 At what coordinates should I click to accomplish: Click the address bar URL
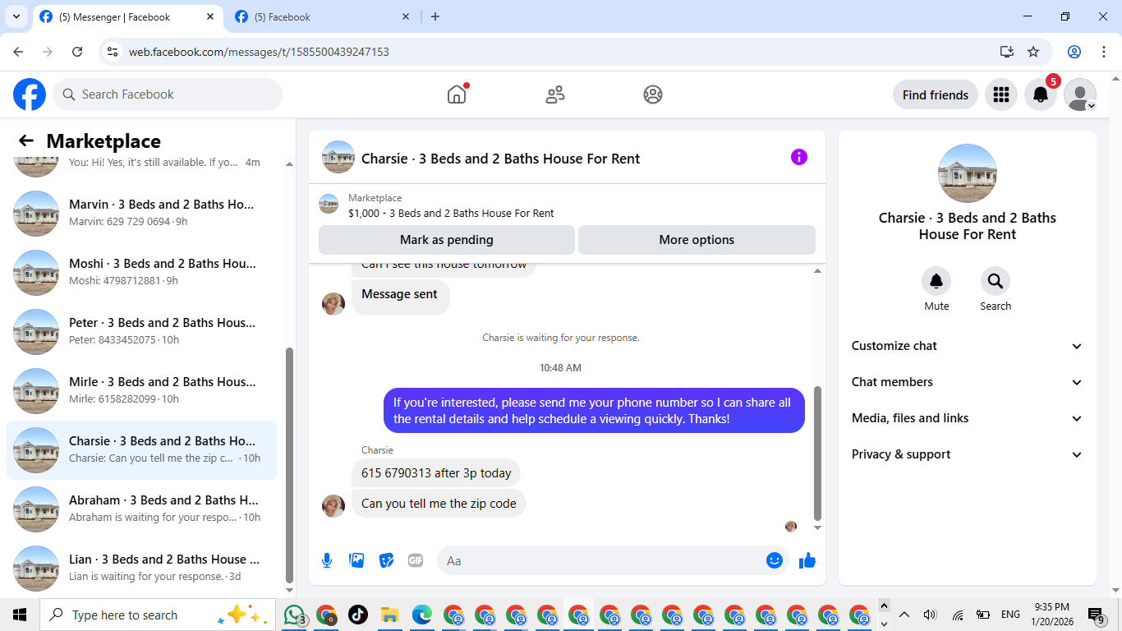[x=259, y=52]
